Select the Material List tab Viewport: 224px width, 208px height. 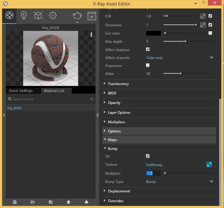(54, 91)
